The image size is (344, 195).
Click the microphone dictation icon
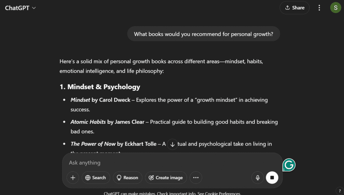(258, 178)
